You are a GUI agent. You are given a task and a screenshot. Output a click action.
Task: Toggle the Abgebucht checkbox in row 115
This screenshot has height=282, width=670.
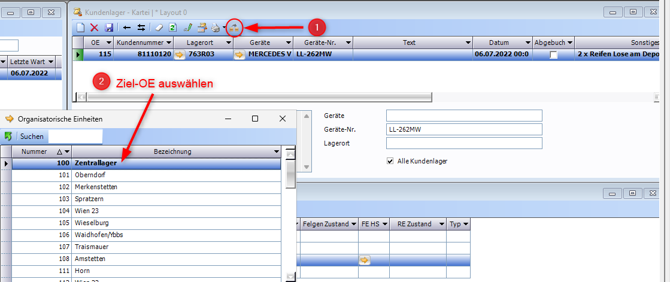(x=553, y=54)
